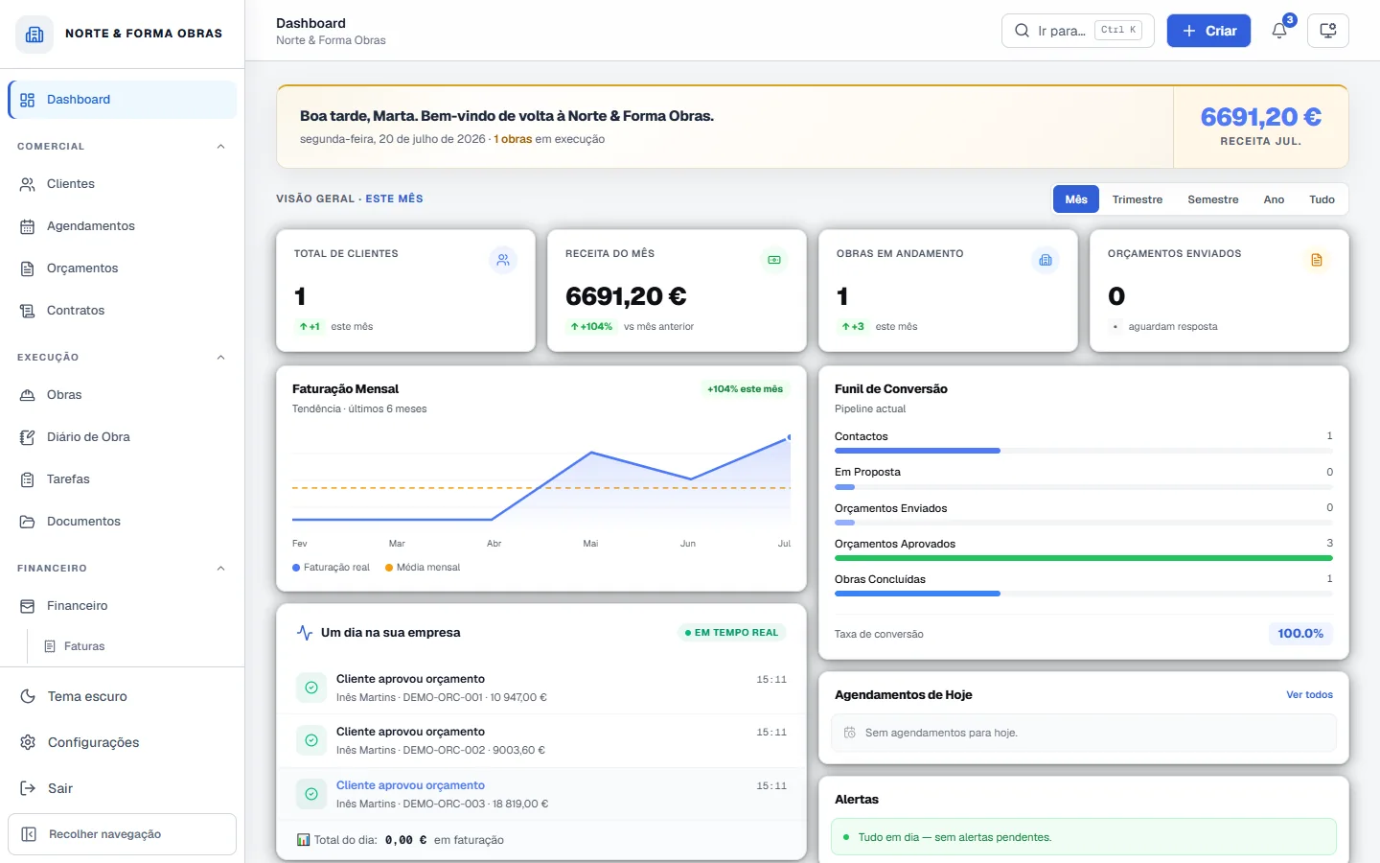Click the +3 este mês badge in obras card
This screenshot has height=863, width=1380.
(853, 327)
